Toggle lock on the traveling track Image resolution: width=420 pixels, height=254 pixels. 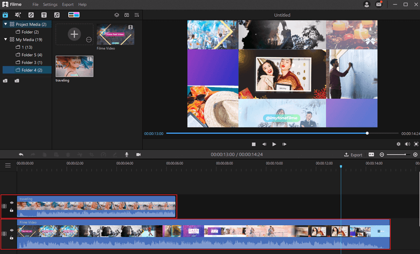pyautogui.click(x=12, y=210)
